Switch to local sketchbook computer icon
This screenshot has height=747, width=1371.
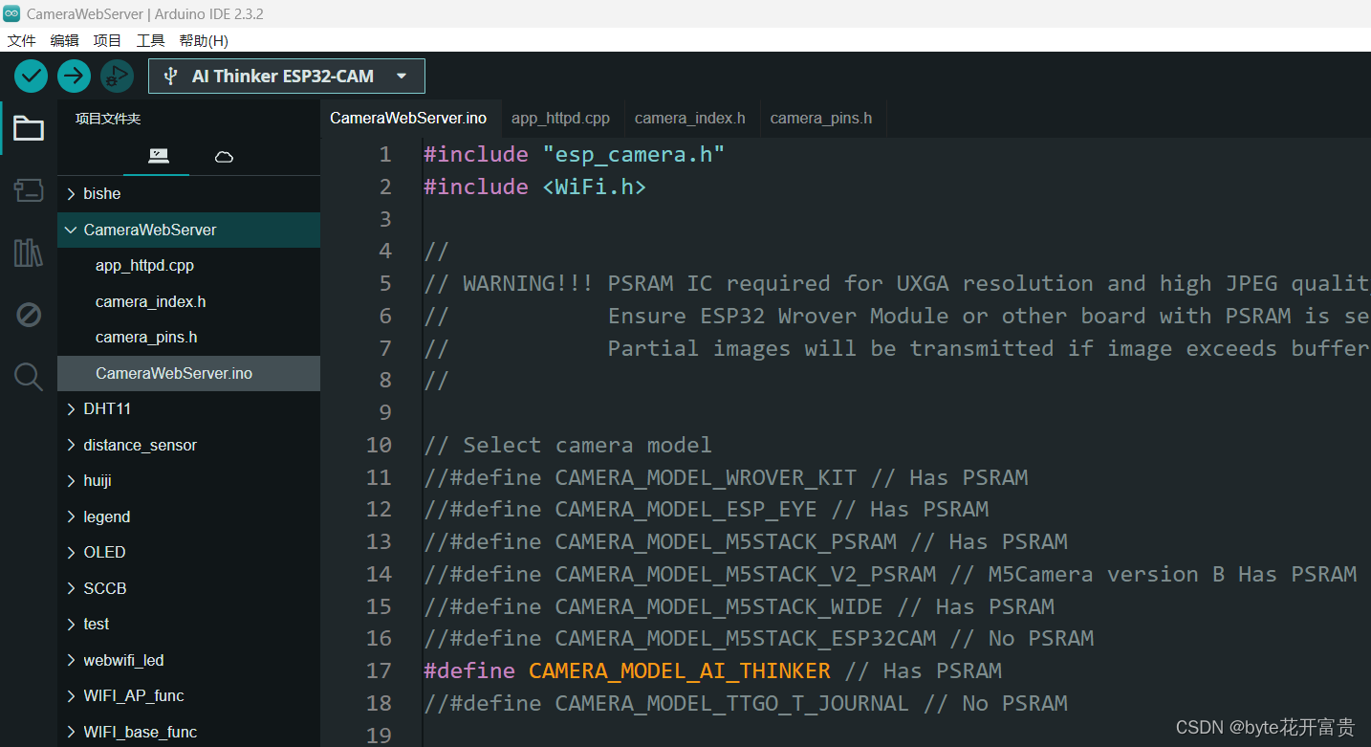(x=159, y=156)
